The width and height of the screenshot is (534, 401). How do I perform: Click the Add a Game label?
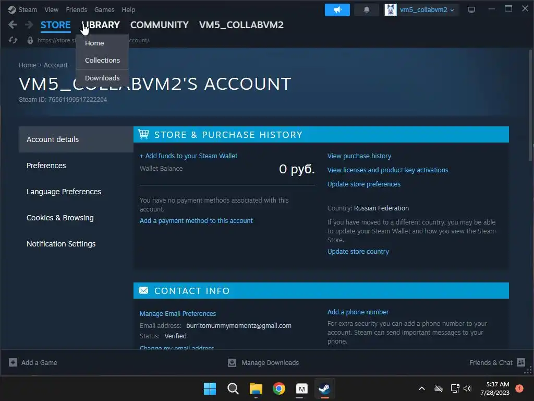pos(39,362)
